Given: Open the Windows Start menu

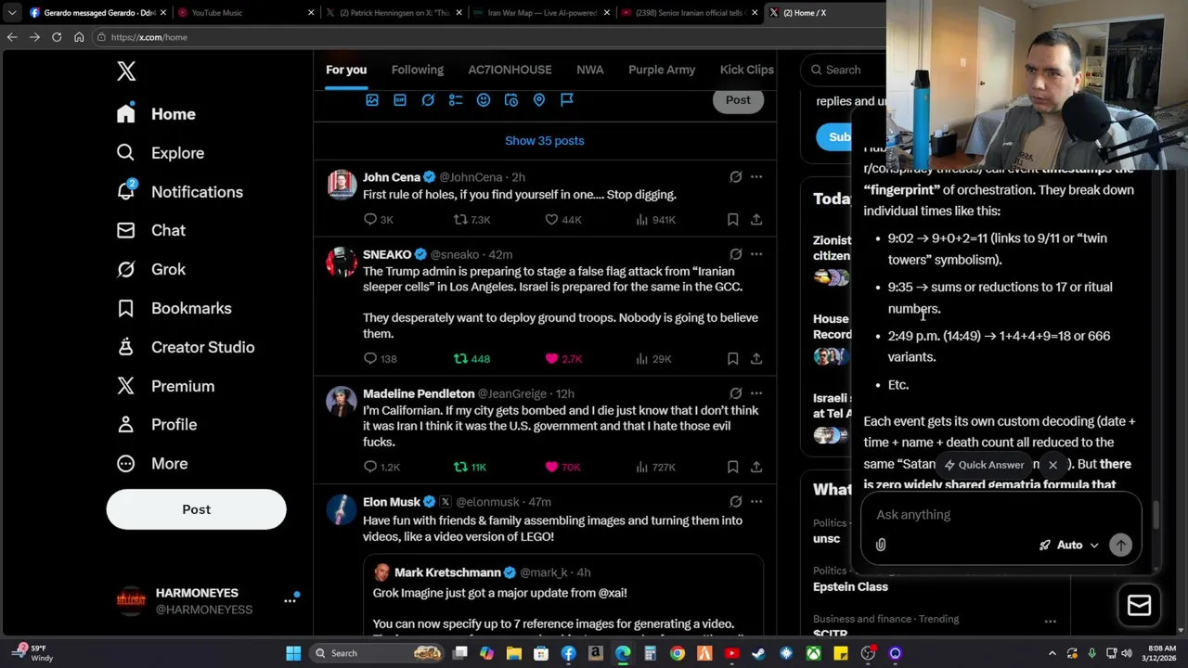Looking at the screenshot, I should point(293,653).
